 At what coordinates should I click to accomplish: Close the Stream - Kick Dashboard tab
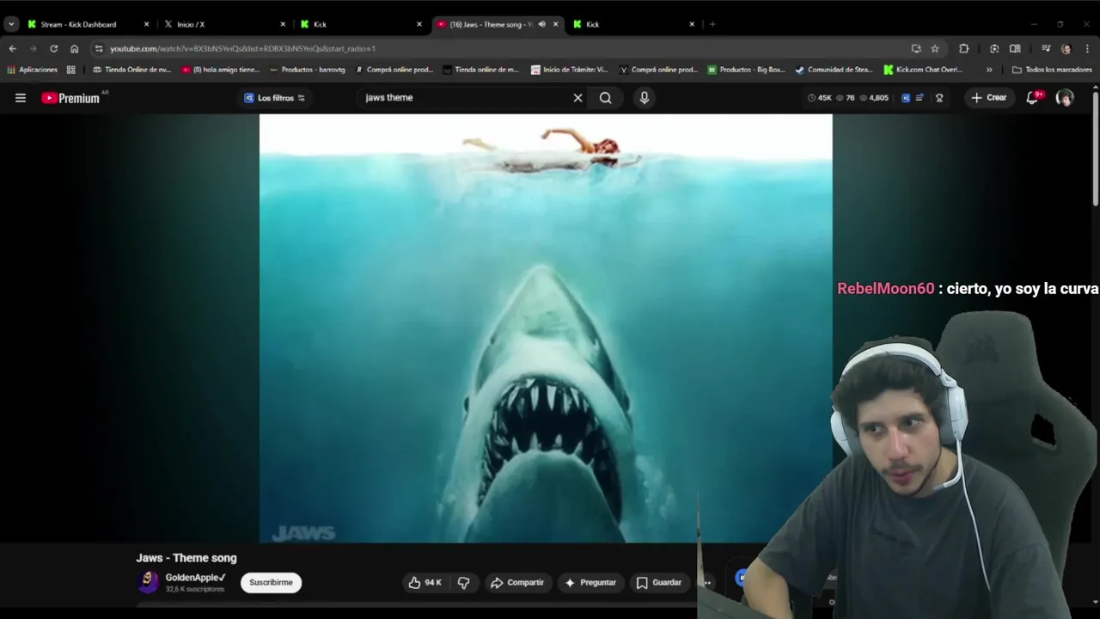(x=146, y=24)
